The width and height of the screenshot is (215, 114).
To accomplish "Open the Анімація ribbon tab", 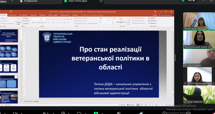I will (42, 15).
